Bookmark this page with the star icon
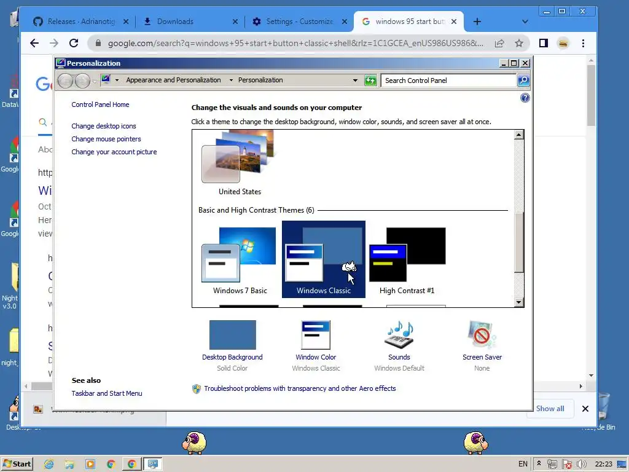 [x=518, y=44]
